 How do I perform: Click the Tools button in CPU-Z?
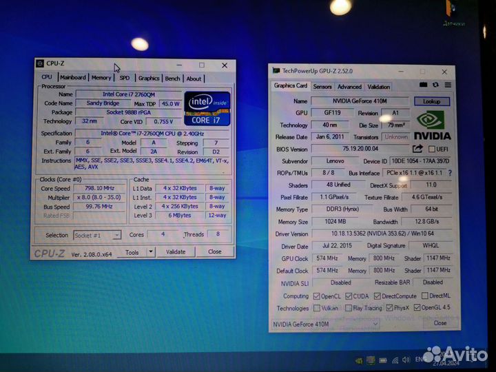click(132, 252)
